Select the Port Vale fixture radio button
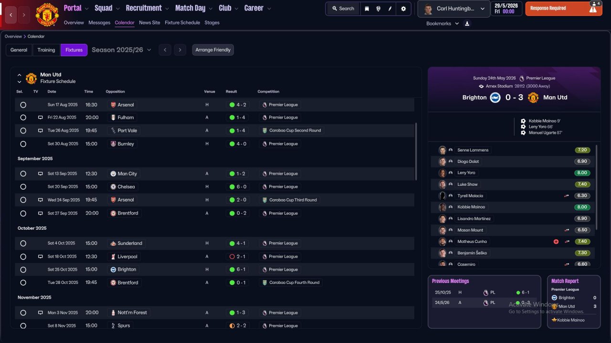Image resolution: width=611 pixels, height=343 pixels. [23, 131]
